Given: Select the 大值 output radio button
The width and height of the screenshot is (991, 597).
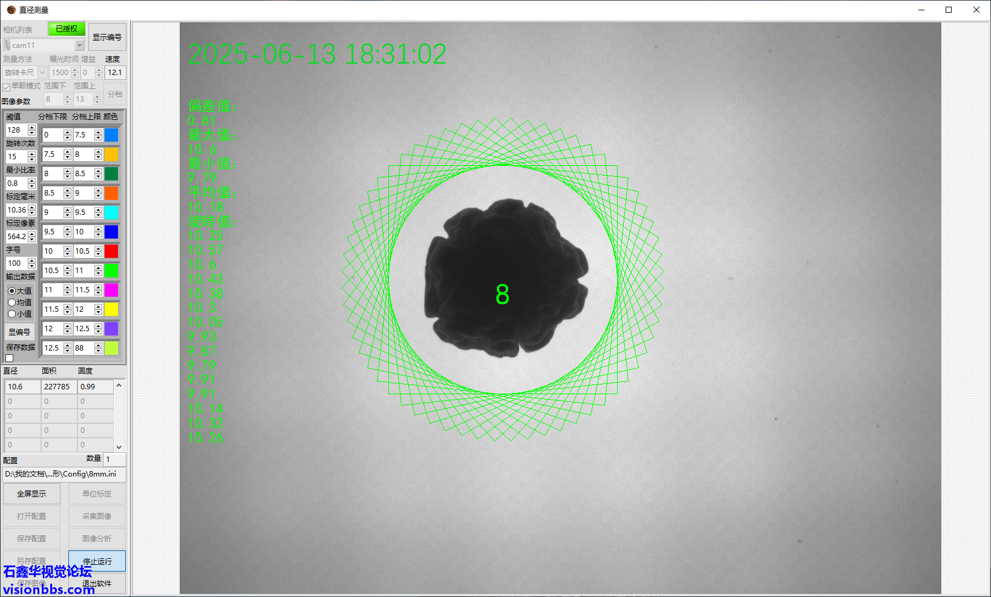Looking at the screenshot, I should coord(12,291).
